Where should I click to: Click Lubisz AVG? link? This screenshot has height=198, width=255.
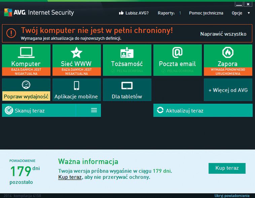coord(137,13)
